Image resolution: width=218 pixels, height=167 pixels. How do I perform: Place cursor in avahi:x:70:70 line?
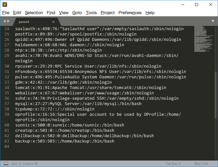tap(97, 58)
